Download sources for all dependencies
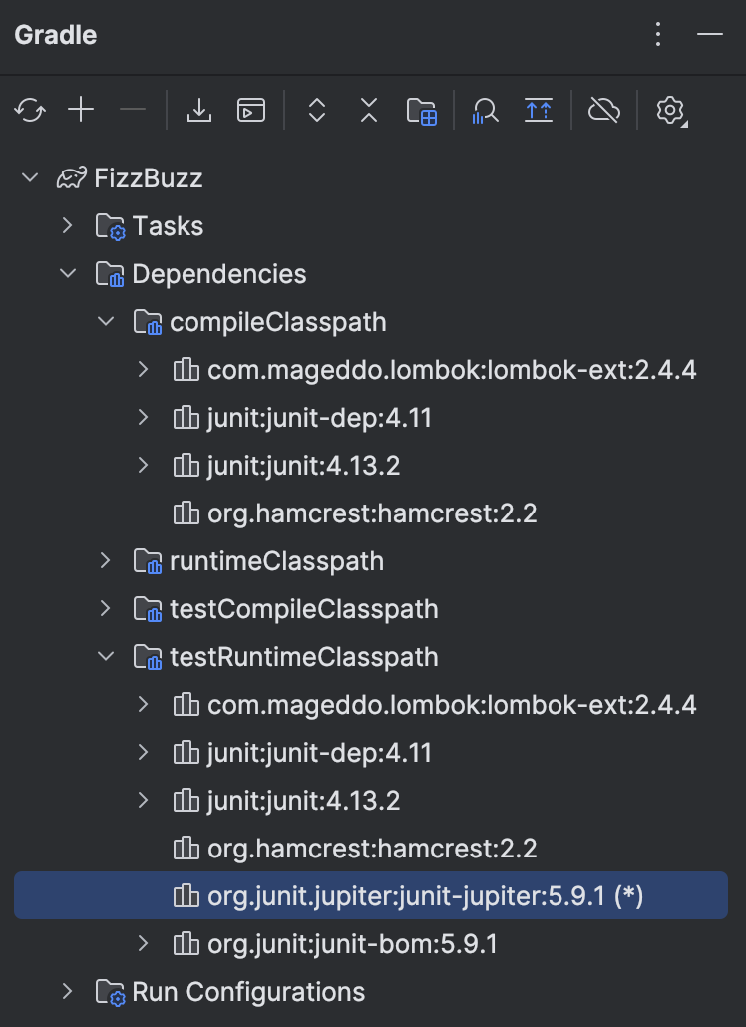The height and width of the screenshot is (1027, 746). point(198,111)
